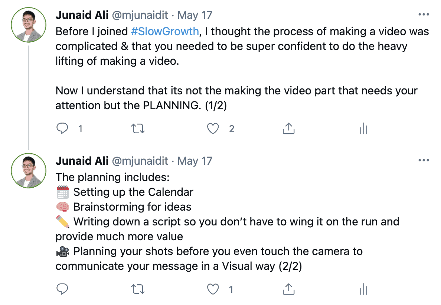Open more options on first tweet

[x=424, y=15]
